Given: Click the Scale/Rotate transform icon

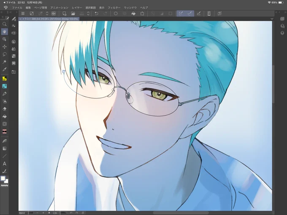Looking at the screenshot, I should point(142,13).
